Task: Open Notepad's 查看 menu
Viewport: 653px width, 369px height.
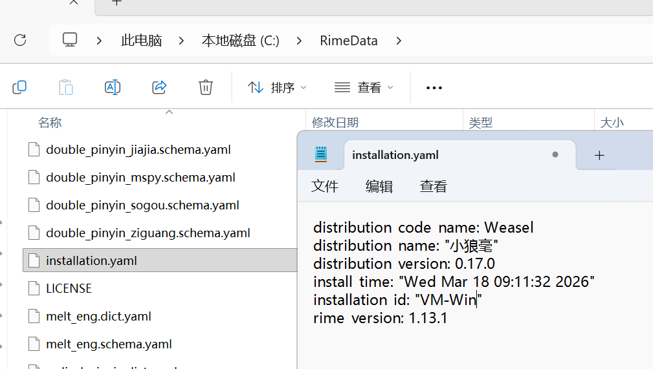Action: point(434,186)
